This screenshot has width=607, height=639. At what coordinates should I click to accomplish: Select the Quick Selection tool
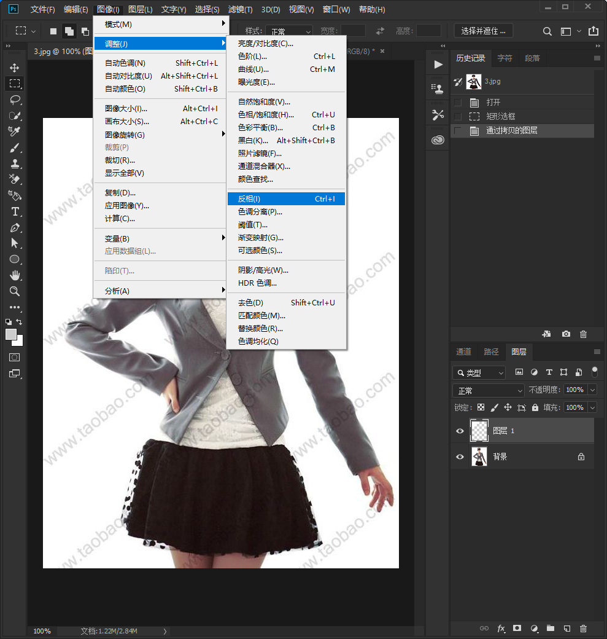(15, 116)
